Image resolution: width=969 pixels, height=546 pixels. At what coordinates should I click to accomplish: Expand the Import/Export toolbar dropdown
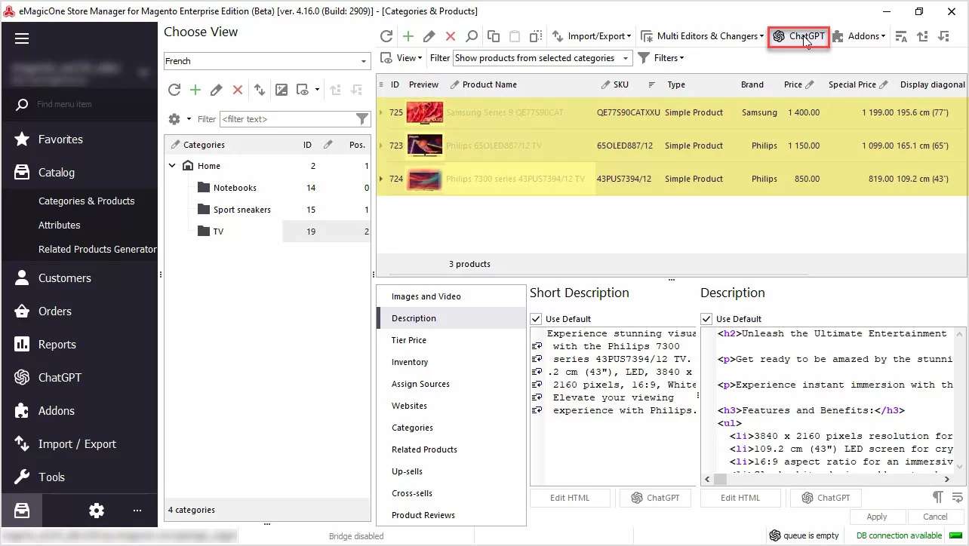(591, 36)
